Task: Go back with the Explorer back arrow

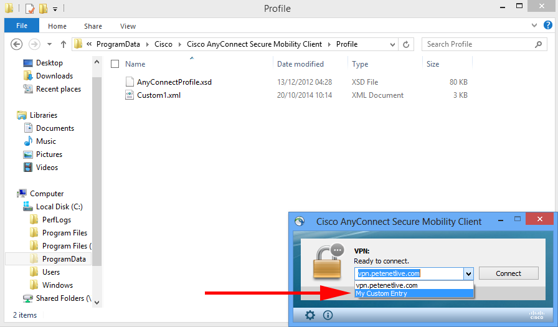Action: click(x=16, y=44)
